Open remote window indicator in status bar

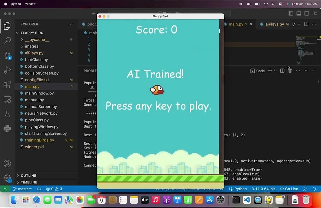[x=5, y=189]
